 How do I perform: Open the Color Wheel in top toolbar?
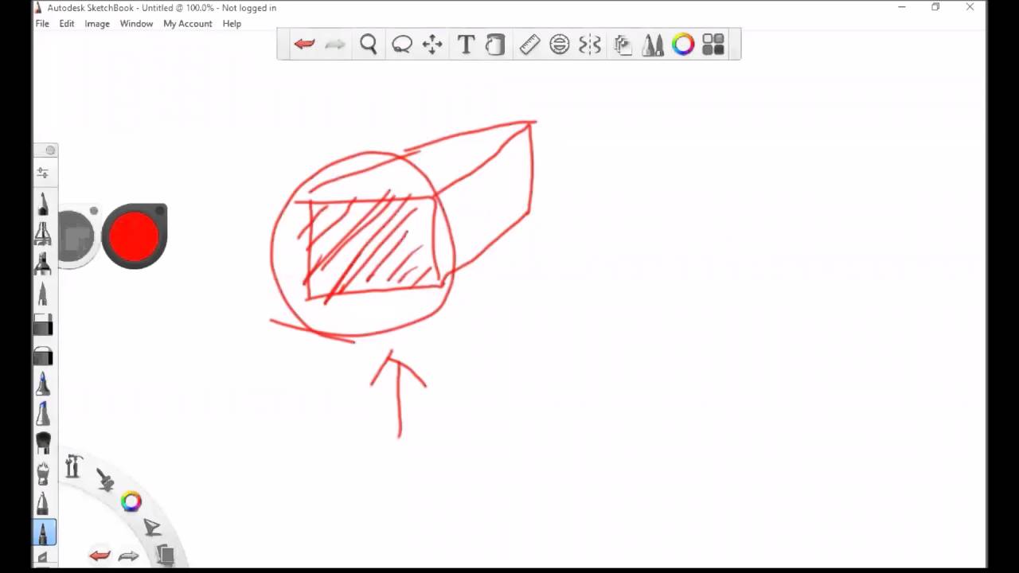pyautogui.click(x=683, y=45)
